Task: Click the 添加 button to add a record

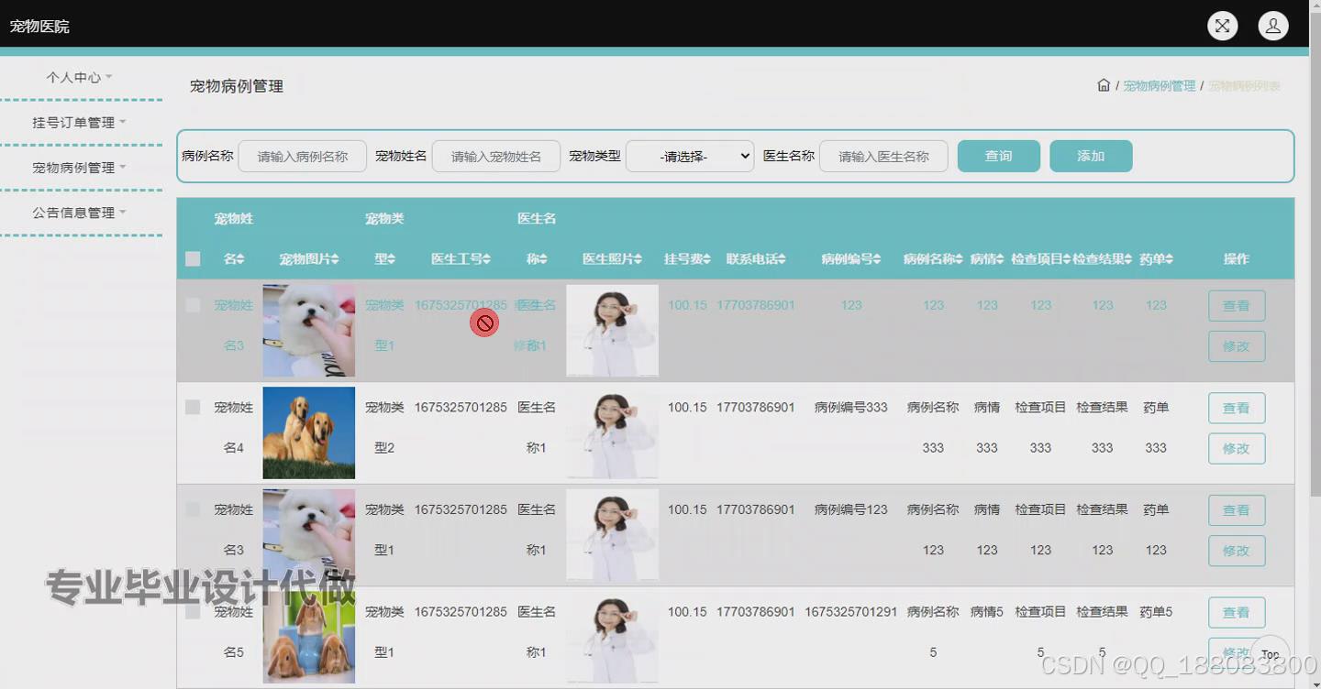Action: [x=1091, y=156]
